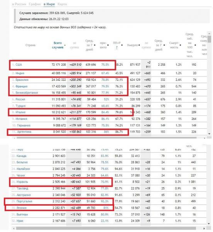Sort by «Умерло» column header
Image resolution: width=213 pixels, height=232 pixels.
click(x=132, y=45)
